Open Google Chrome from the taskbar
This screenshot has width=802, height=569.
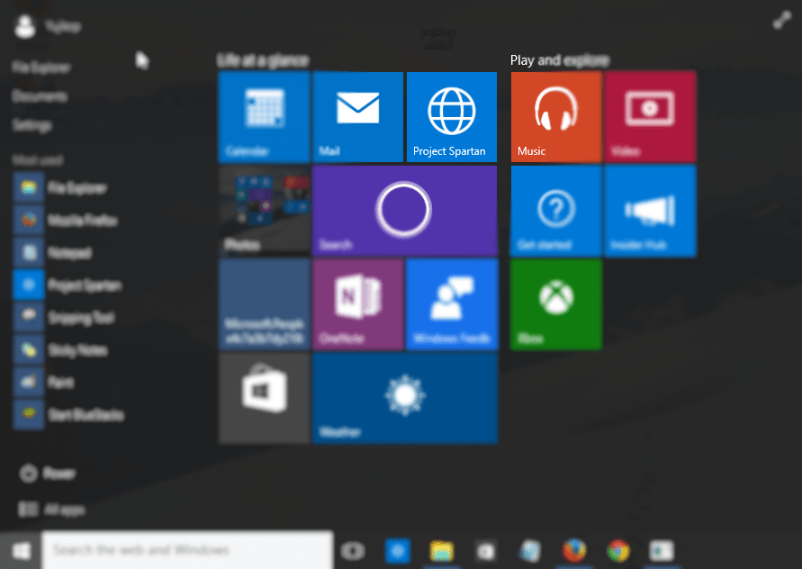pyautogui.click(x=618, y=551)
